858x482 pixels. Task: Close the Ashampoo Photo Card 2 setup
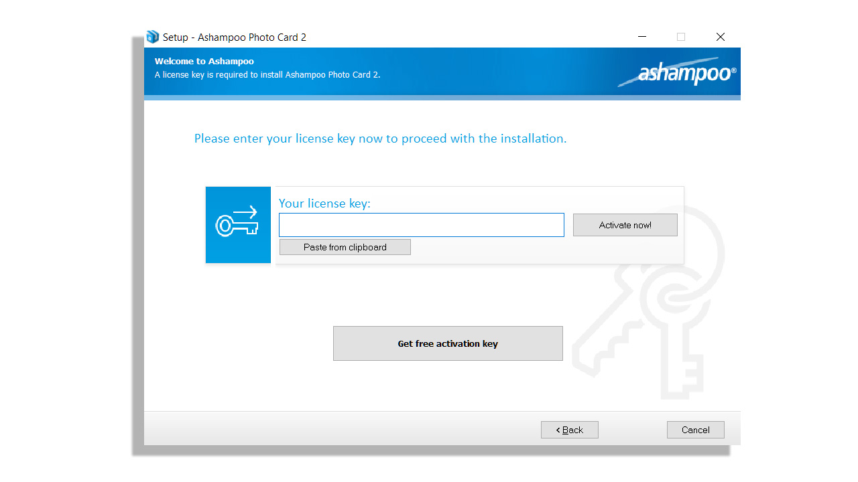[x=720, y=37]
